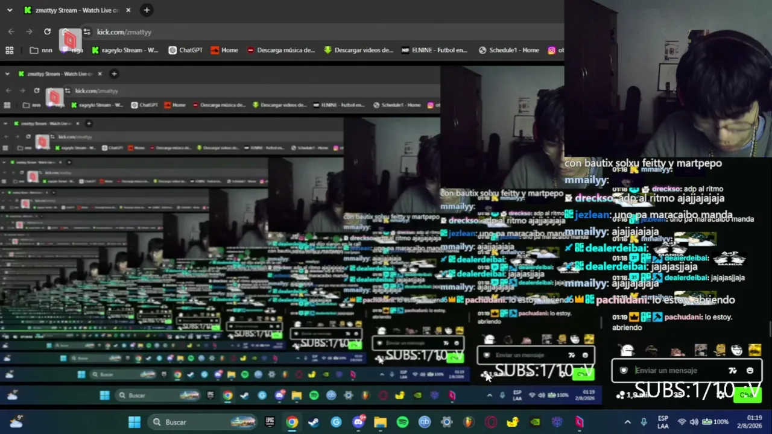This screenshot has width=772, height=434.
Task: Open the 'Descarga música de...' bookmark in top bar
Action: pos(280,50)
